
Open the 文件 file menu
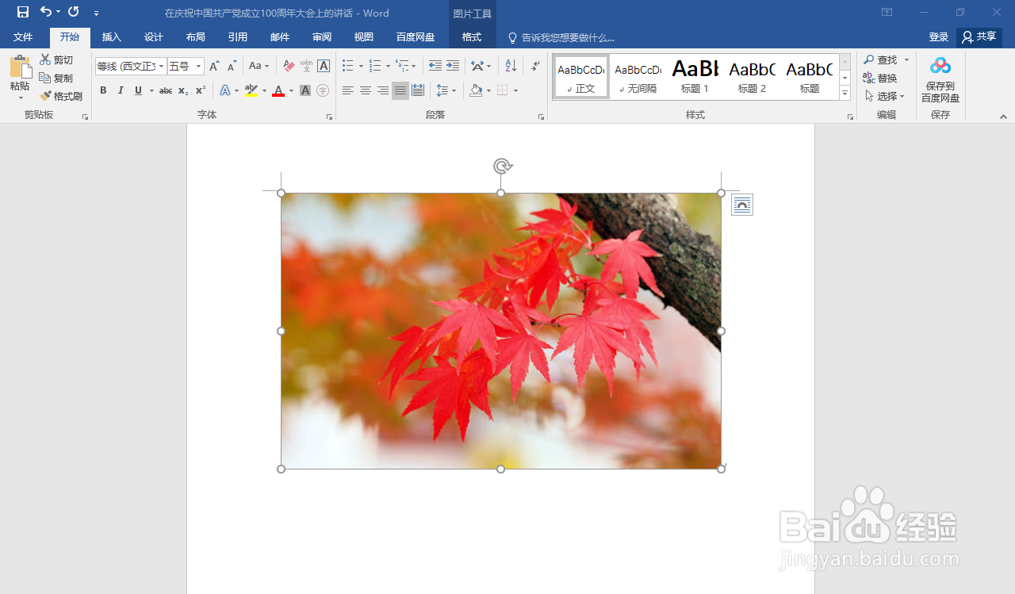[23, 37]
